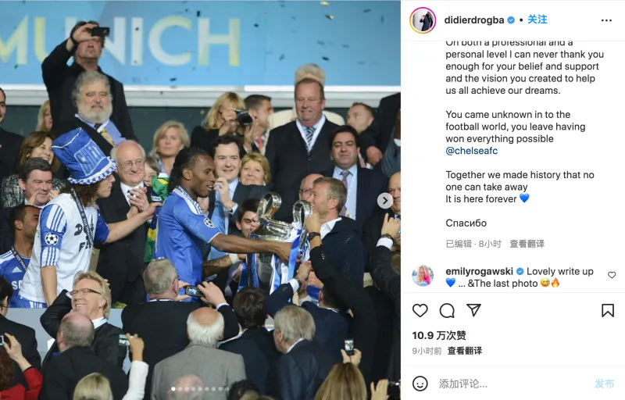Click didierdrogba username
The width and height of the screenshot is (625, 400).
(474, 20)
